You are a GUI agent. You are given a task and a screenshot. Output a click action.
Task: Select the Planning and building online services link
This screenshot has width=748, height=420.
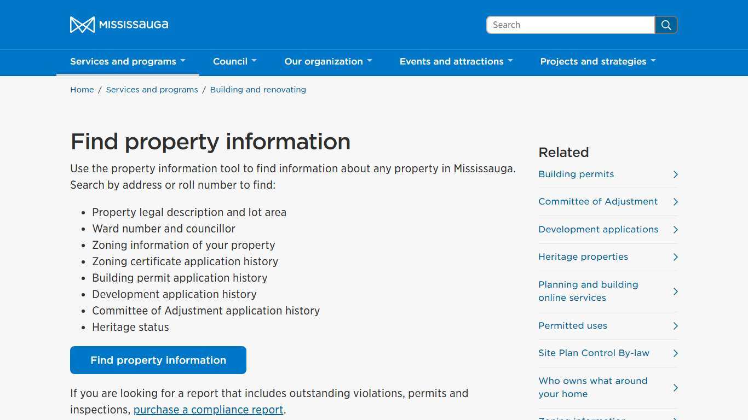pos(588,291)
